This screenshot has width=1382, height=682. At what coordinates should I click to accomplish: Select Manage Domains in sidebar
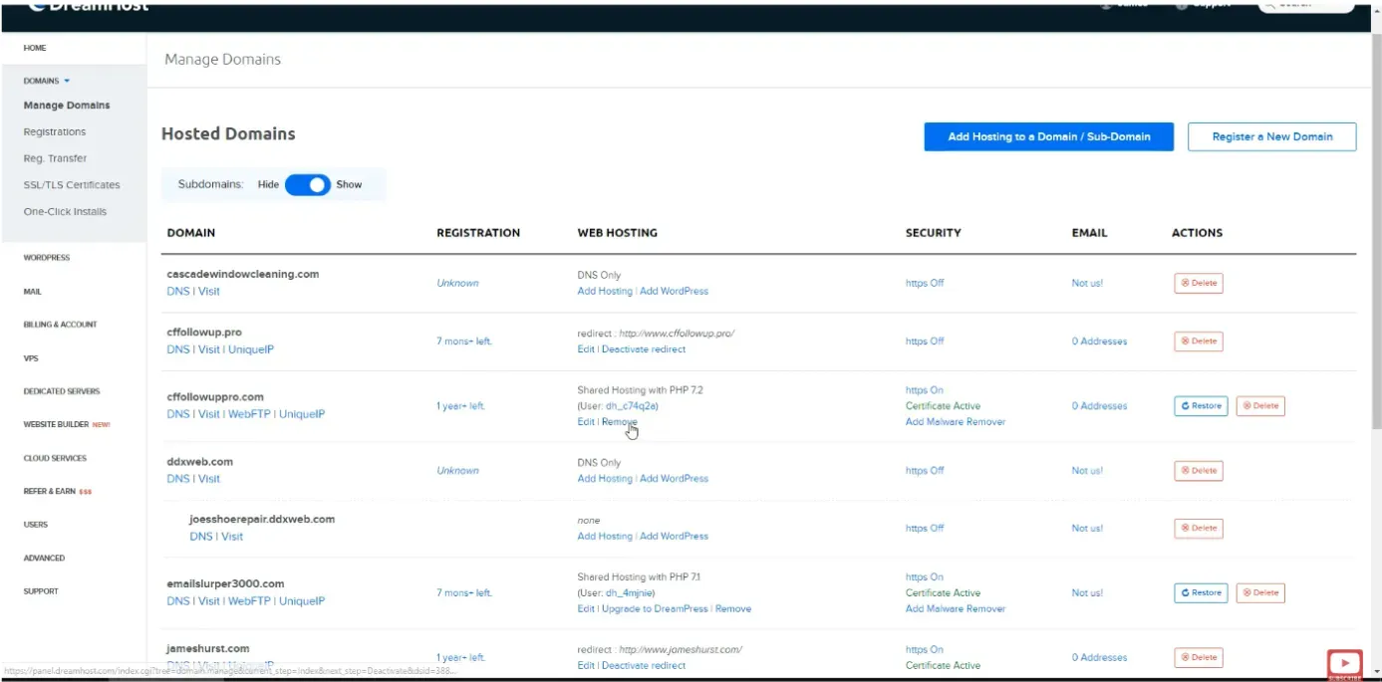point(67,106)
